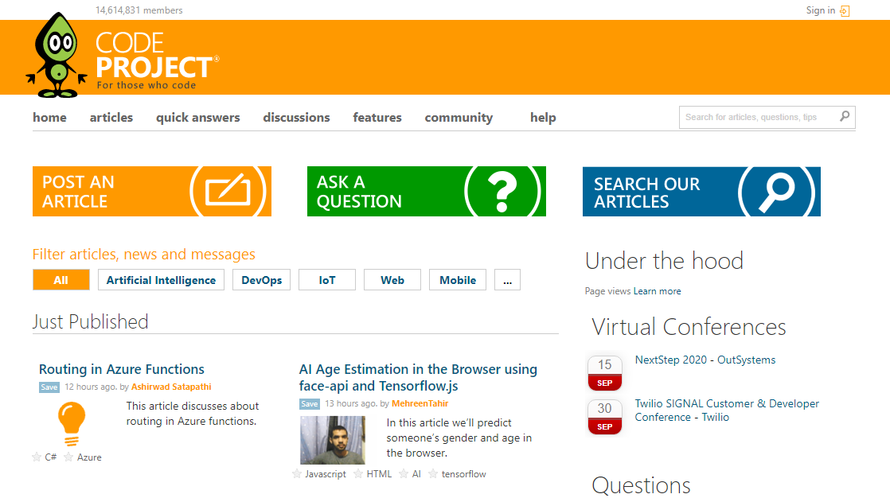890x498 pixels.
Task: Select the Artificial Intelligence filter tab
Action: (x=161, y=280)
